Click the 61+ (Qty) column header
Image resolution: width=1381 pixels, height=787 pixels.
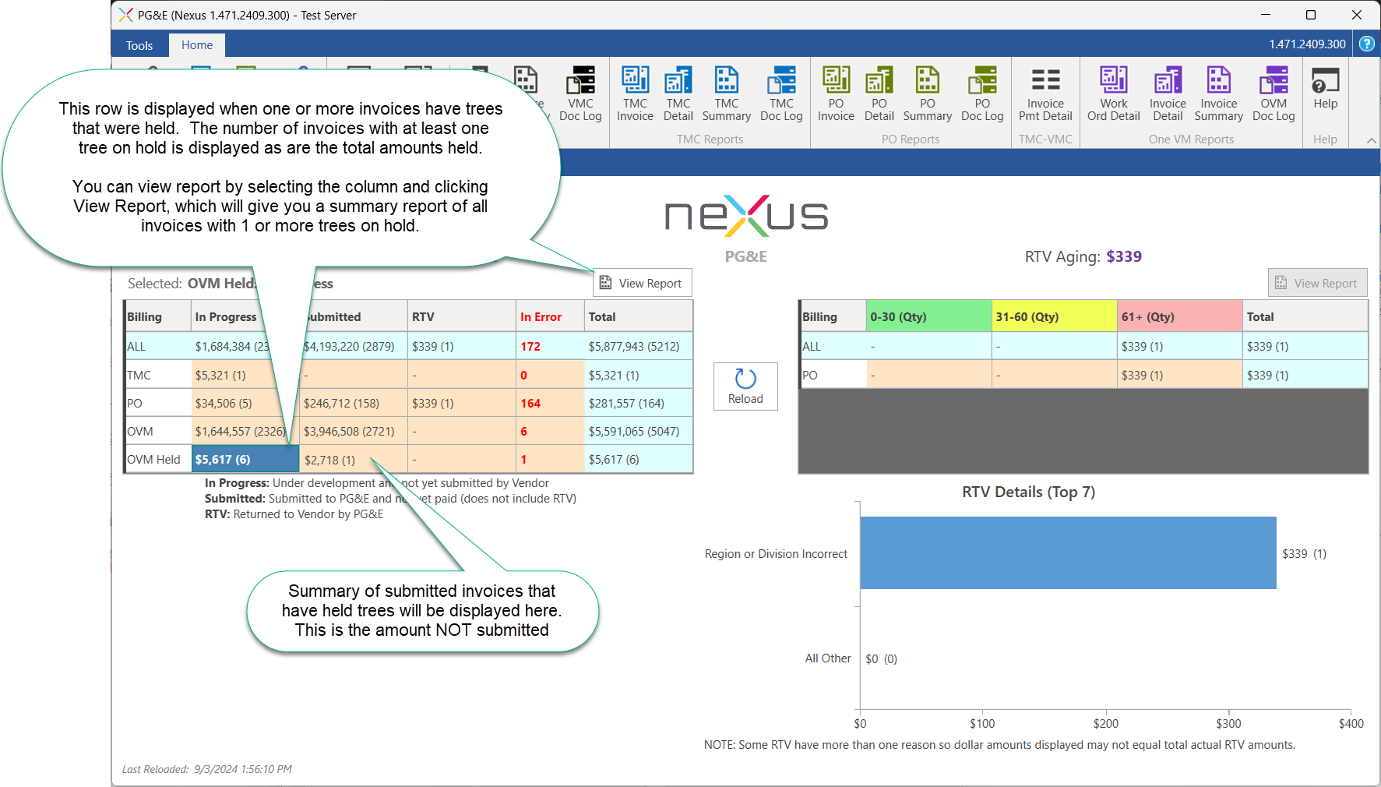click(1178, 317)
